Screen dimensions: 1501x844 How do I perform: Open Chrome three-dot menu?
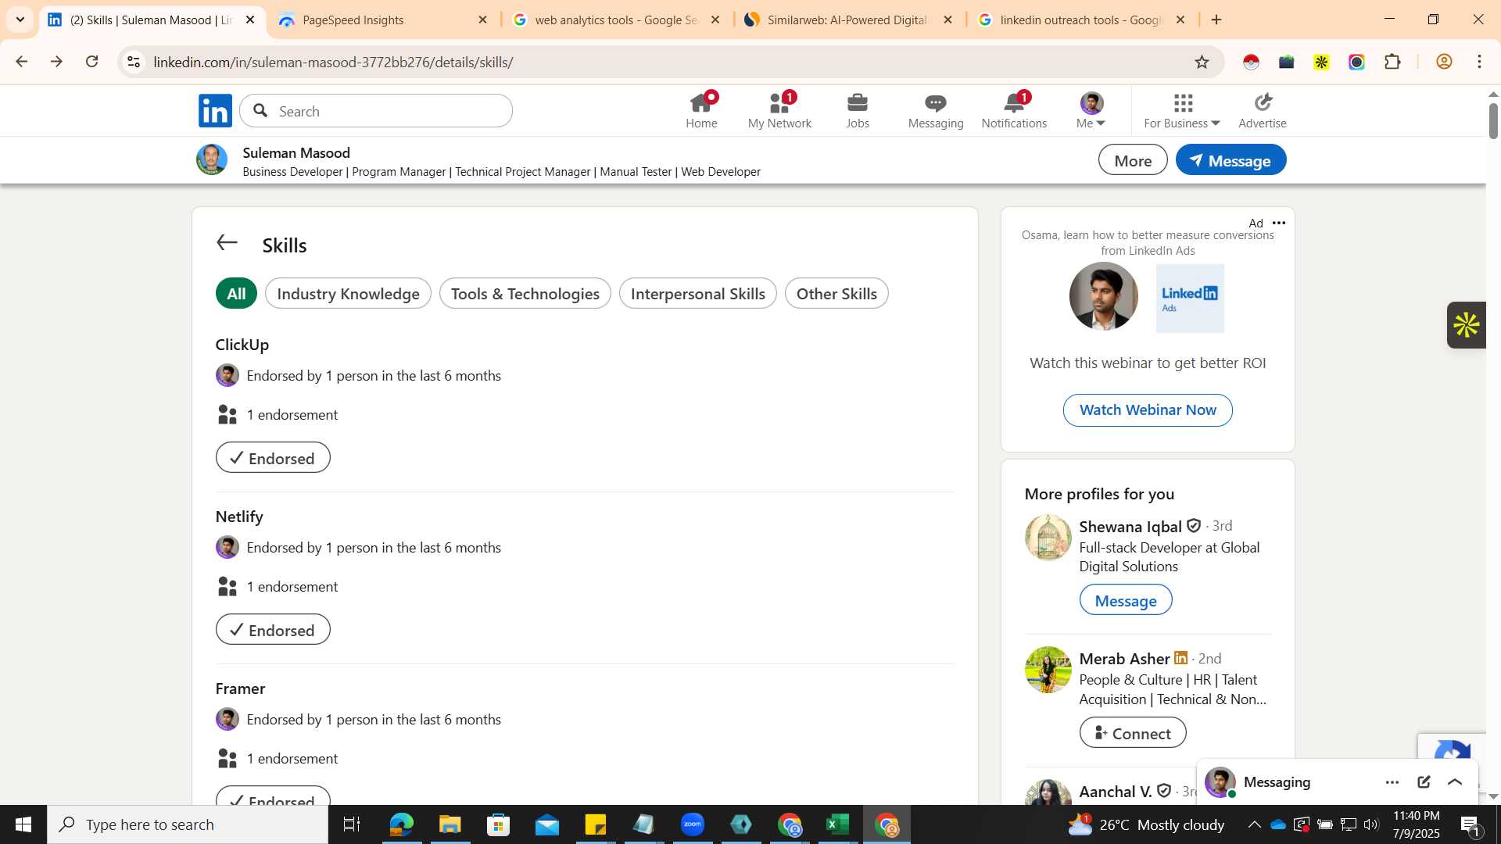(1480, 62)
